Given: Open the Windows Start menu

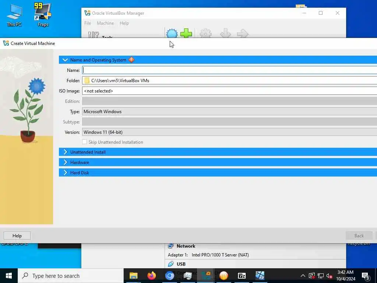Looking at the screenshot, I should tap(9, 276).
